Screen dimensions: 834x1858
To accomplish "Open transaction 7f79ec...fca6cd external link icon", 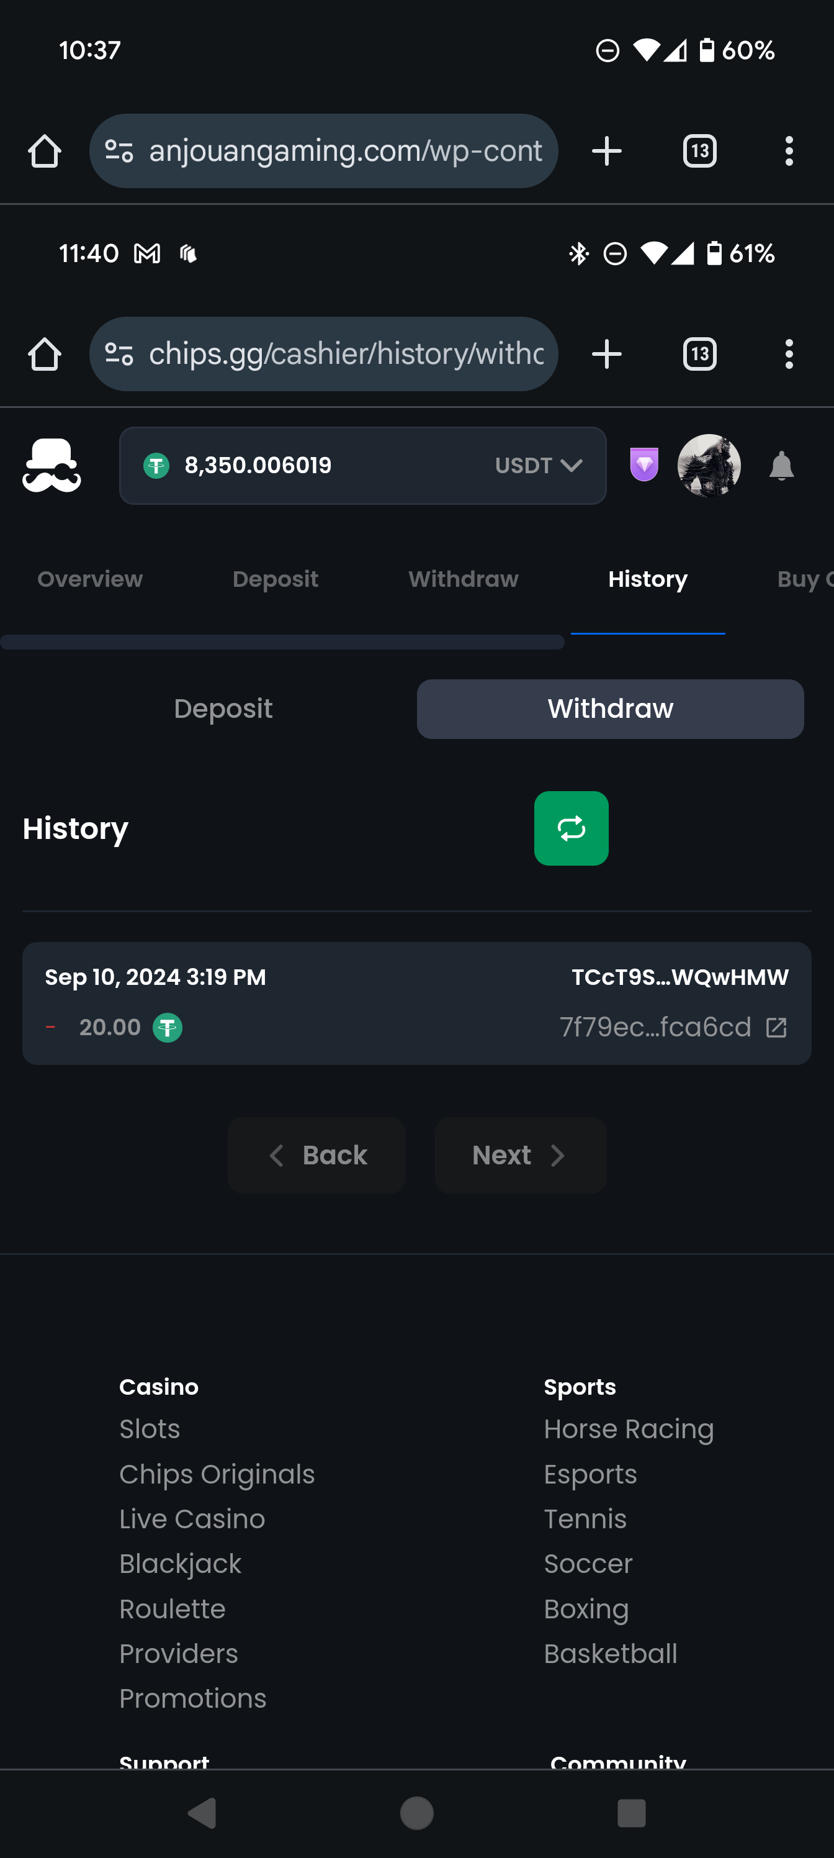I will point(776,1027).
